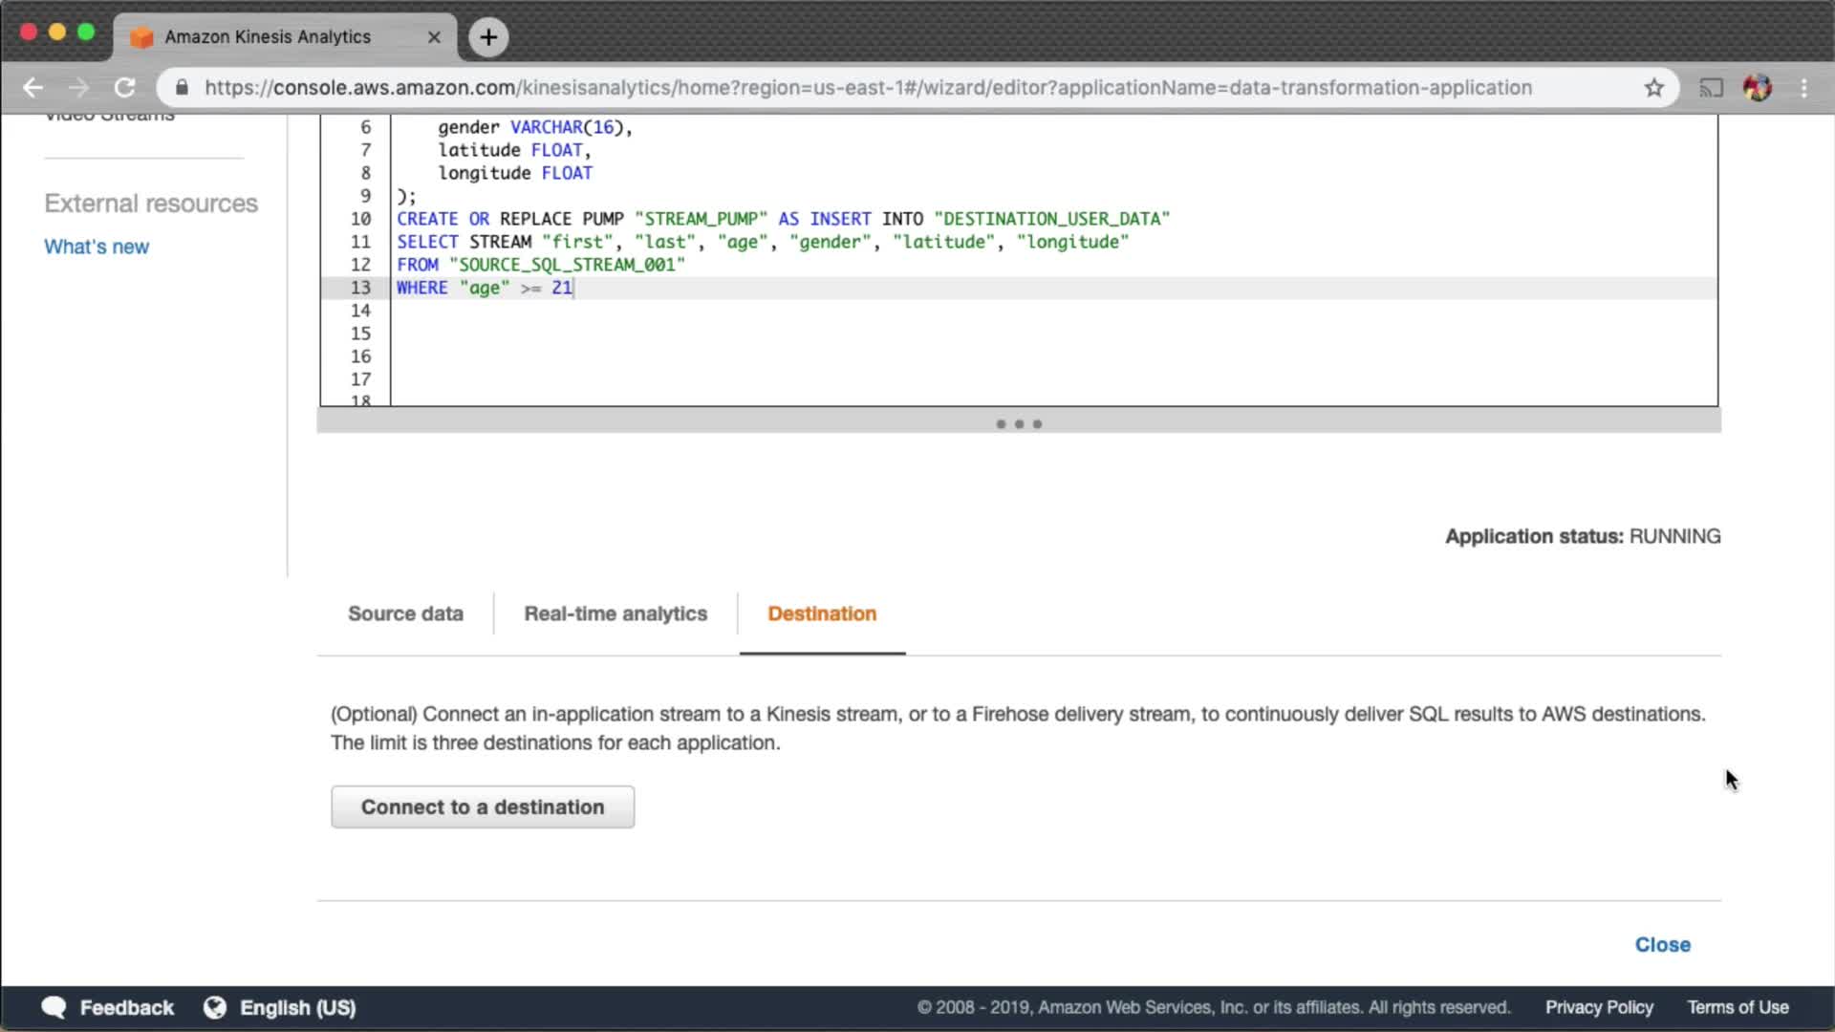1835x1032 pixels.
Task: Click the Close link
Action: tap(1662, 944)
